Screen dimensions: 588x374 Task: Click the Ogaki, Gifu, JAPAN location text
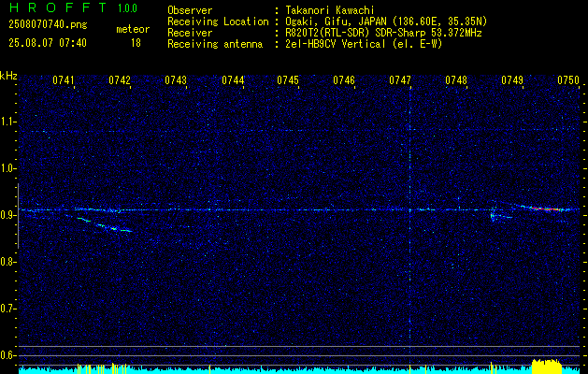386,22
